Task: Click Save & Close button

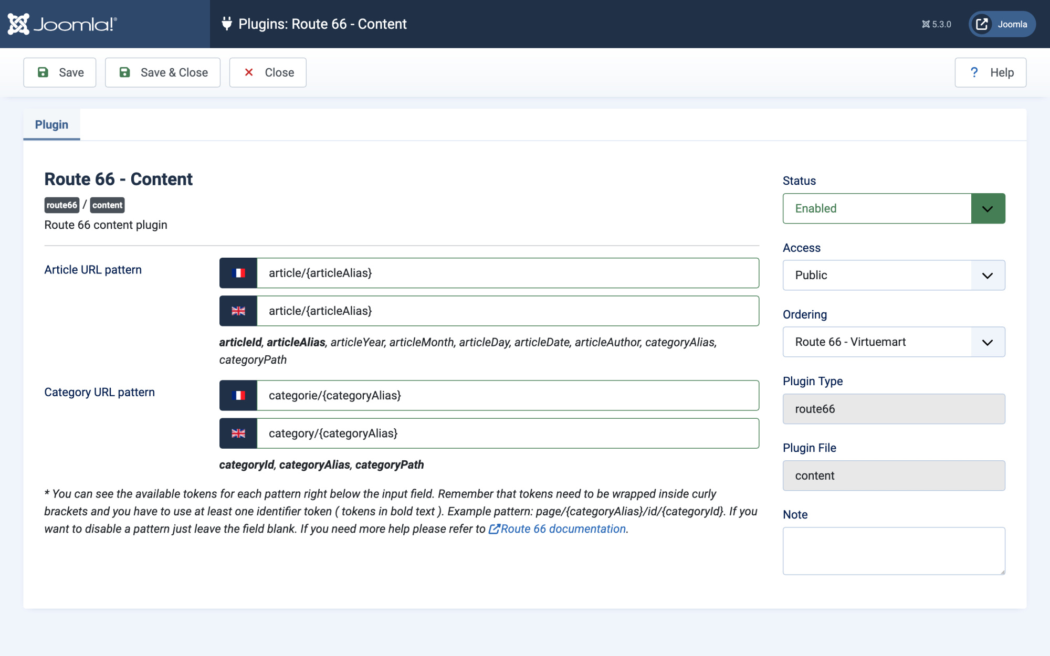Action: [163, 72]
